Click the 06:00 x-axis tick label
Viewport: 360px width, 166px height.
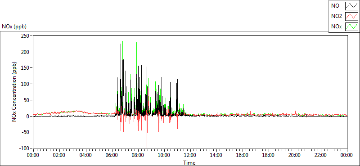click(x=112, y=155)
